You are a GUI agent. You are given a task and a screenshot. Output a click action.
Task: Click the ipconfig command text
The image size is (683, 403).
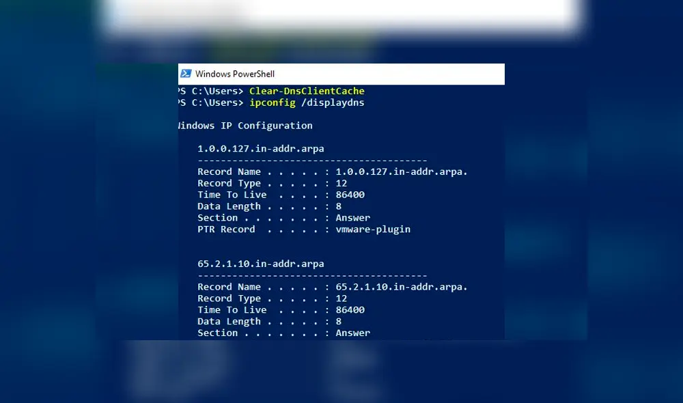tap(272, 102)
